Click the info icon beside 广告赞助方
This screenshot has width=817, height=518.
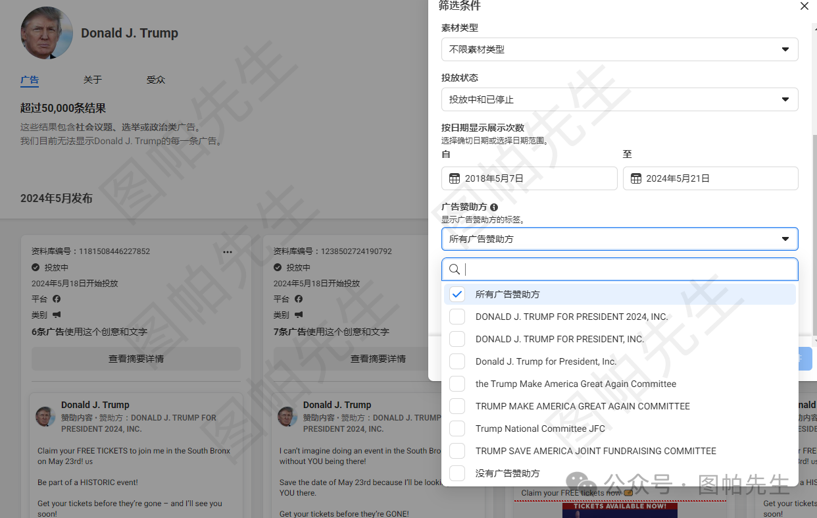pyautogui.click(x=494, y=207)
